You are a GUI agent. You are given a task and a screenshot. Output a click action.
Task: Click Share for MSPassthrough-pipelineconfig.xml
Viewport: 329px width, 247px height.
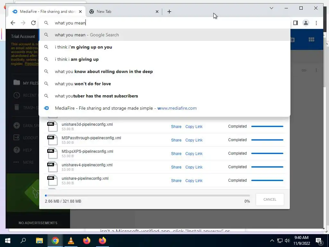176,140
